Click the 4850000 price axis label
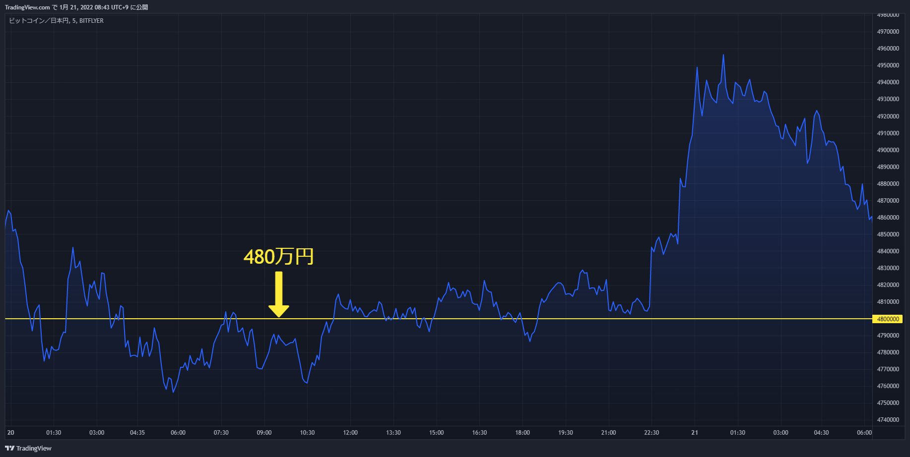Image resolution: width=910 pixels, height=457 pixels. tap(888, 234)
